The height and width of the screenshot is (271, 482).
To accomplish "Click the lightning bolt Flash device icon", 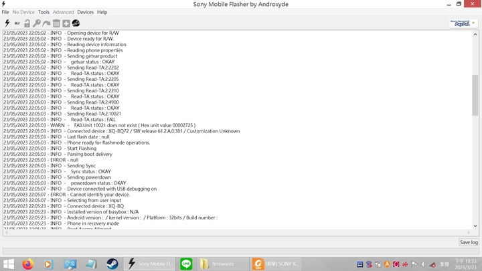I will 7,23.
